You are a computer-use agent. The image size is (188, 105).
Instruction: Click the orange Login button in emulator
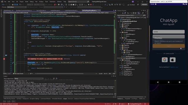(x=169, y=46)
